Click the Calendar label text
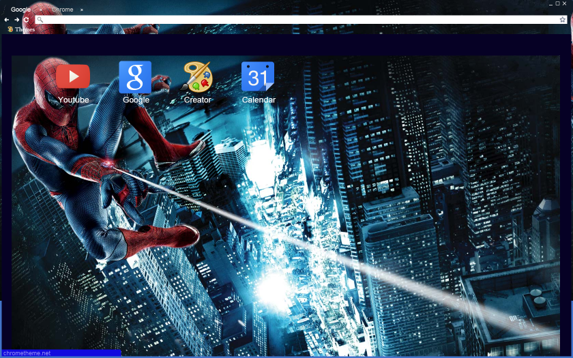 259,100
